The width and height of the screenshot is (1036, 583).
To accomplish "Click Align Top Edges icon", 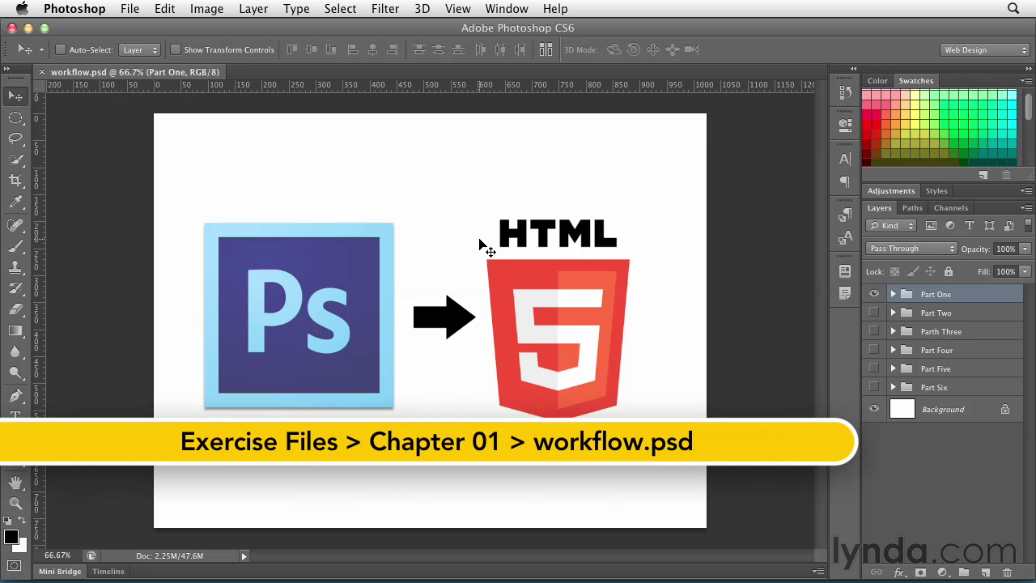I will pyautogui.click(x=293, y=49).
